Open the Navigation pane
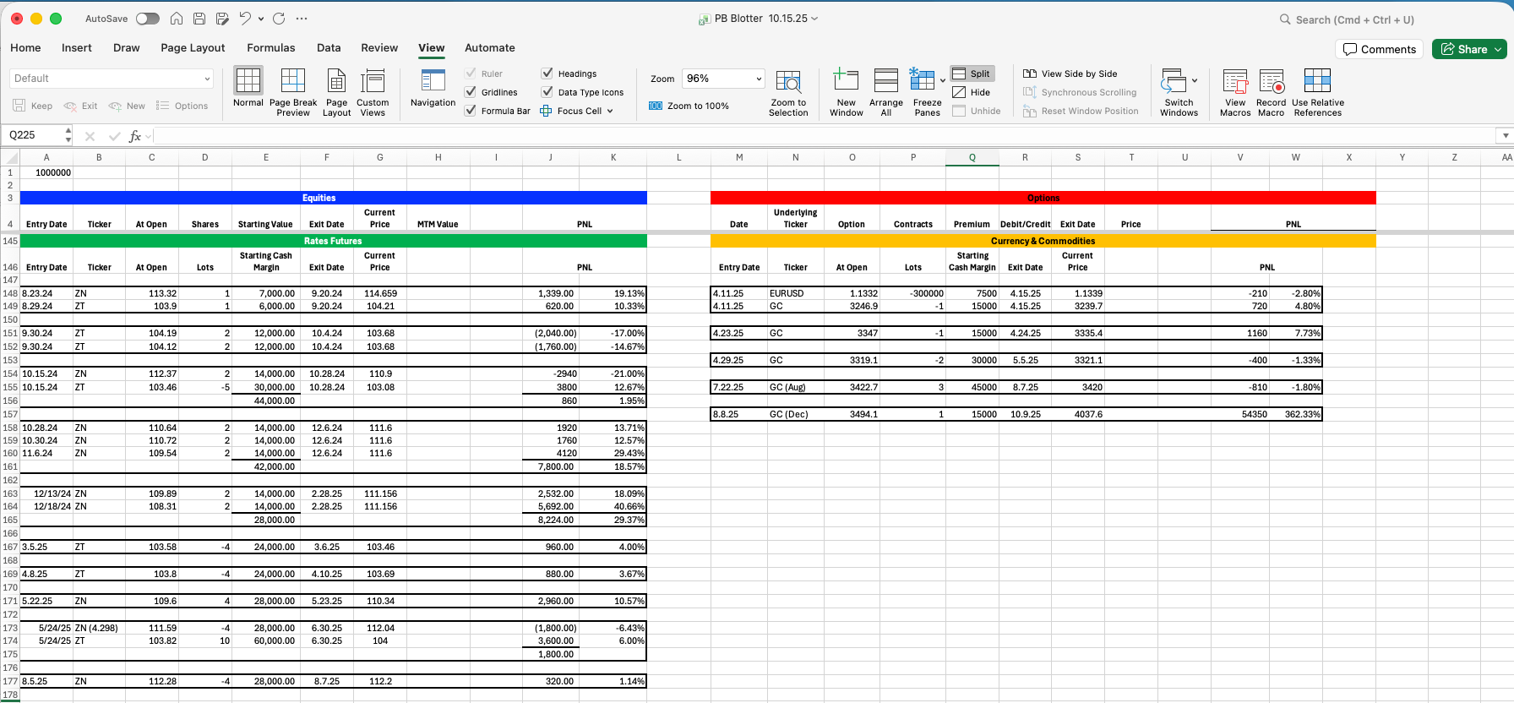The width and height of the screenshot is (1514, 703). pos(433,88)
